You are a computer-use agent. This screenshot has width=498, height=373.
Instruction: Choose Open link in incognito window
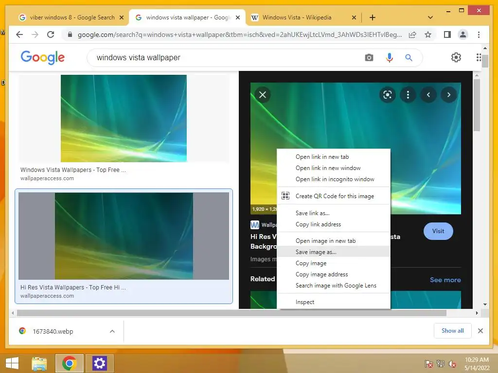[x=334, y=179]
